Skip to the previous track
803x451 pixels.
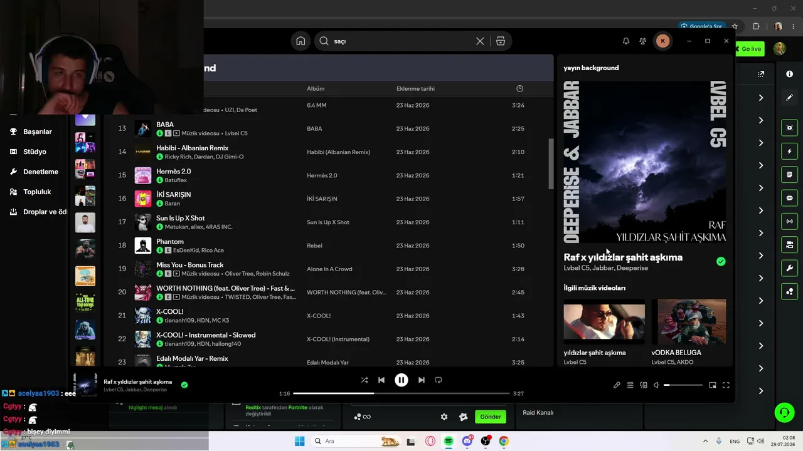point(381,380)
